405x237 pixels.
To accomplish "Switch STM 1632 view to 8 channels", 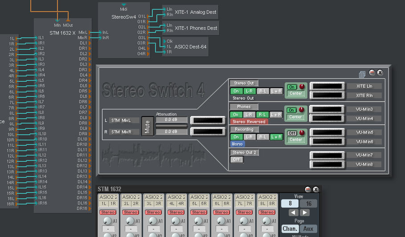I will pos(290,204).
